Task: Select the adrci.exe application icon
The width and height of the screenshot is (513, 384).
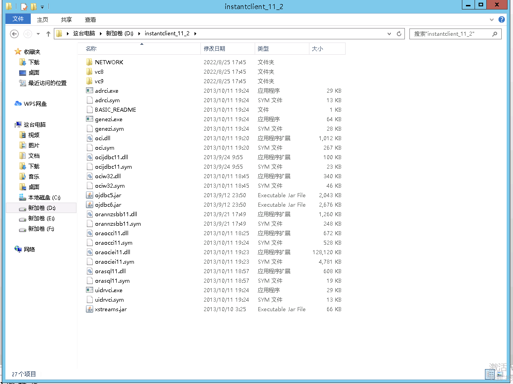Action: click(89, 91)
